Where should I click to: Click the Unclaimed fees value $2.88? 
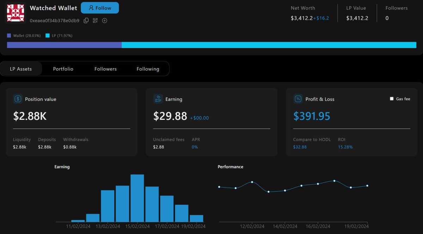[x=159, y=147]
